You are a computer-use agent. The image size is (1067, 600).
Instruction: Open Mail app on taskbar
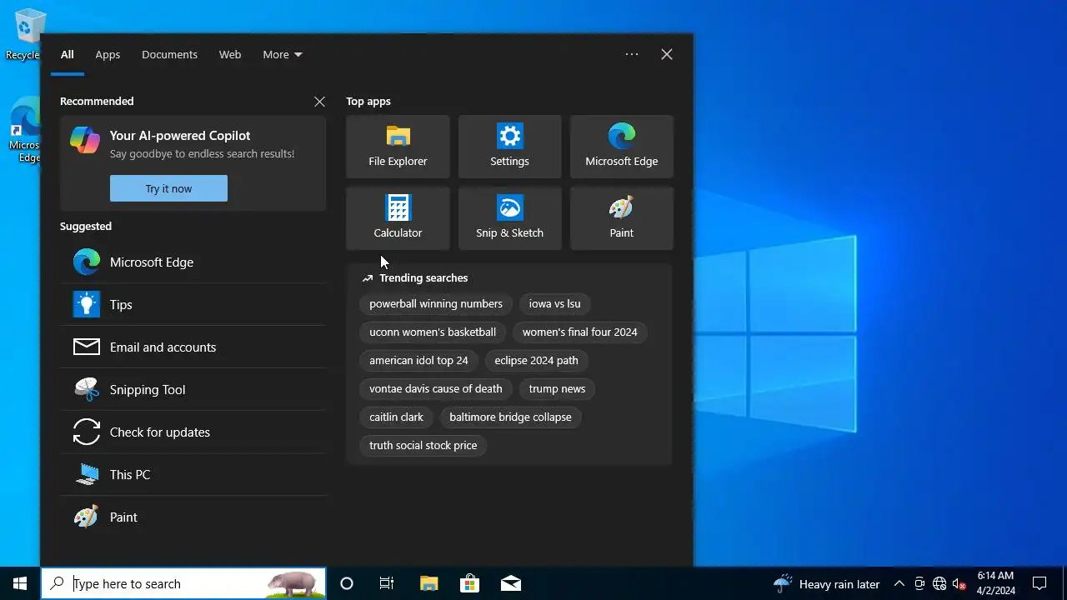click(x=510, y=583)
